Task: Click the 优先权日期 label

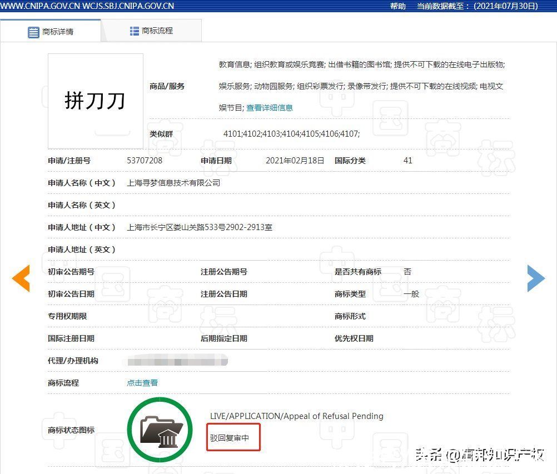Action: (x=354, y=338)
